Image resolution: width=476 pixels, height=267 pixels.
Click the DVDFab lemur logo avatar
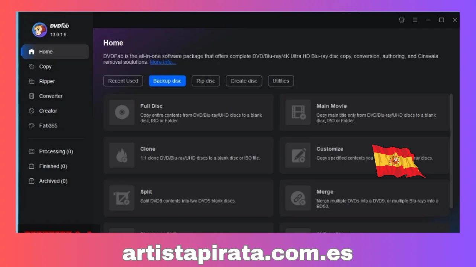(39, 30)
